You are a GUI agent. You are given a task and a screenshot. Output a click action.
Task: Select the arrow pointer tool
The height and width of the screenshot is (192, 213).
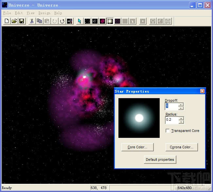point(80,21)
